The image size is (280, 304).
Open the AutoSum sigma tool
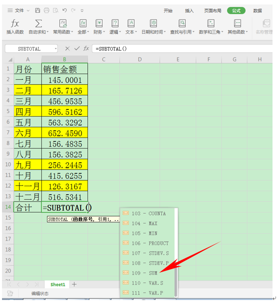[x=38, y=23]
